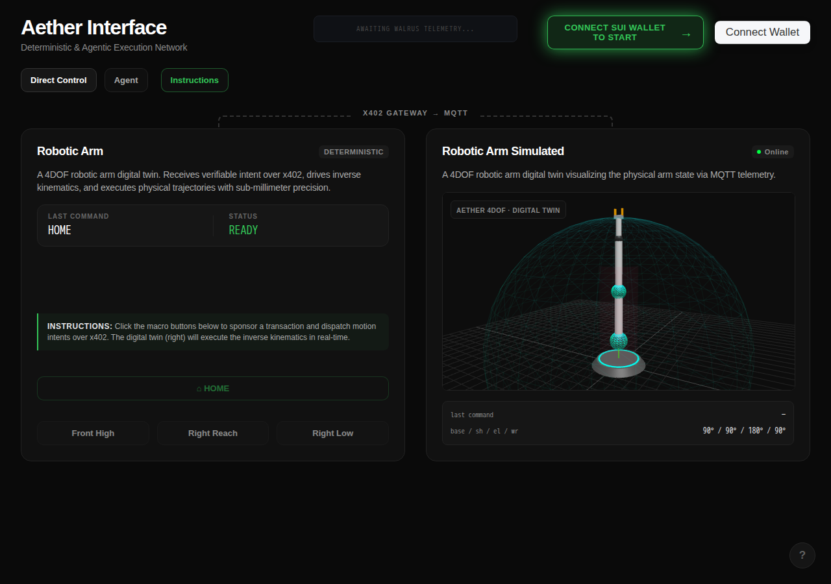This screenshot has height=584, width=831.
Task: Trigger the Right Low macro
Action: point(333,433)
